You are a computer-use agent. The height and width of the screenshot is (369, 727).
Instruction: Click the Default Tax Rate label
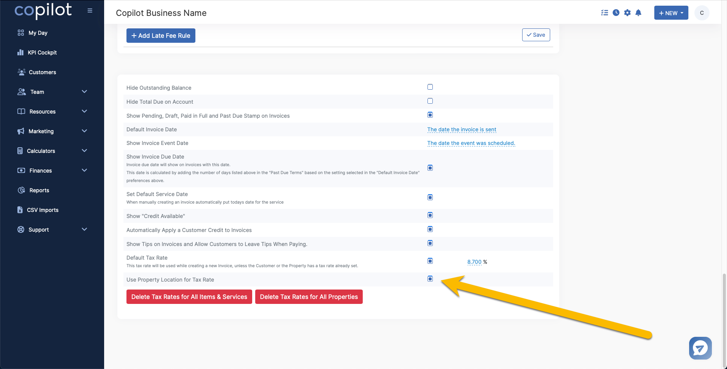click(147, 258)
